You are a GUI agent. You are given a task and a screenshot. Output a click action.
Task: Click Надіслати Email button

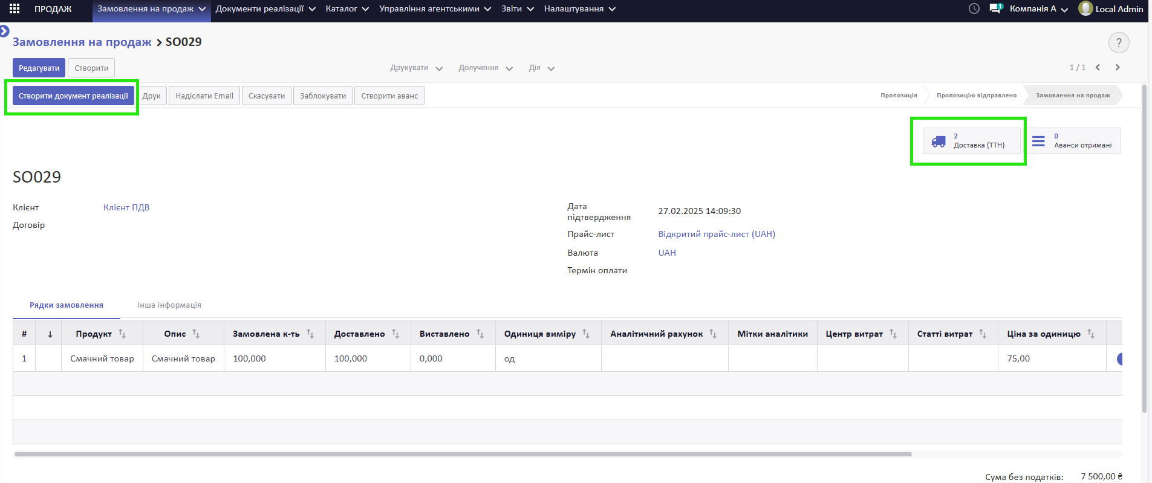[204, 96]
